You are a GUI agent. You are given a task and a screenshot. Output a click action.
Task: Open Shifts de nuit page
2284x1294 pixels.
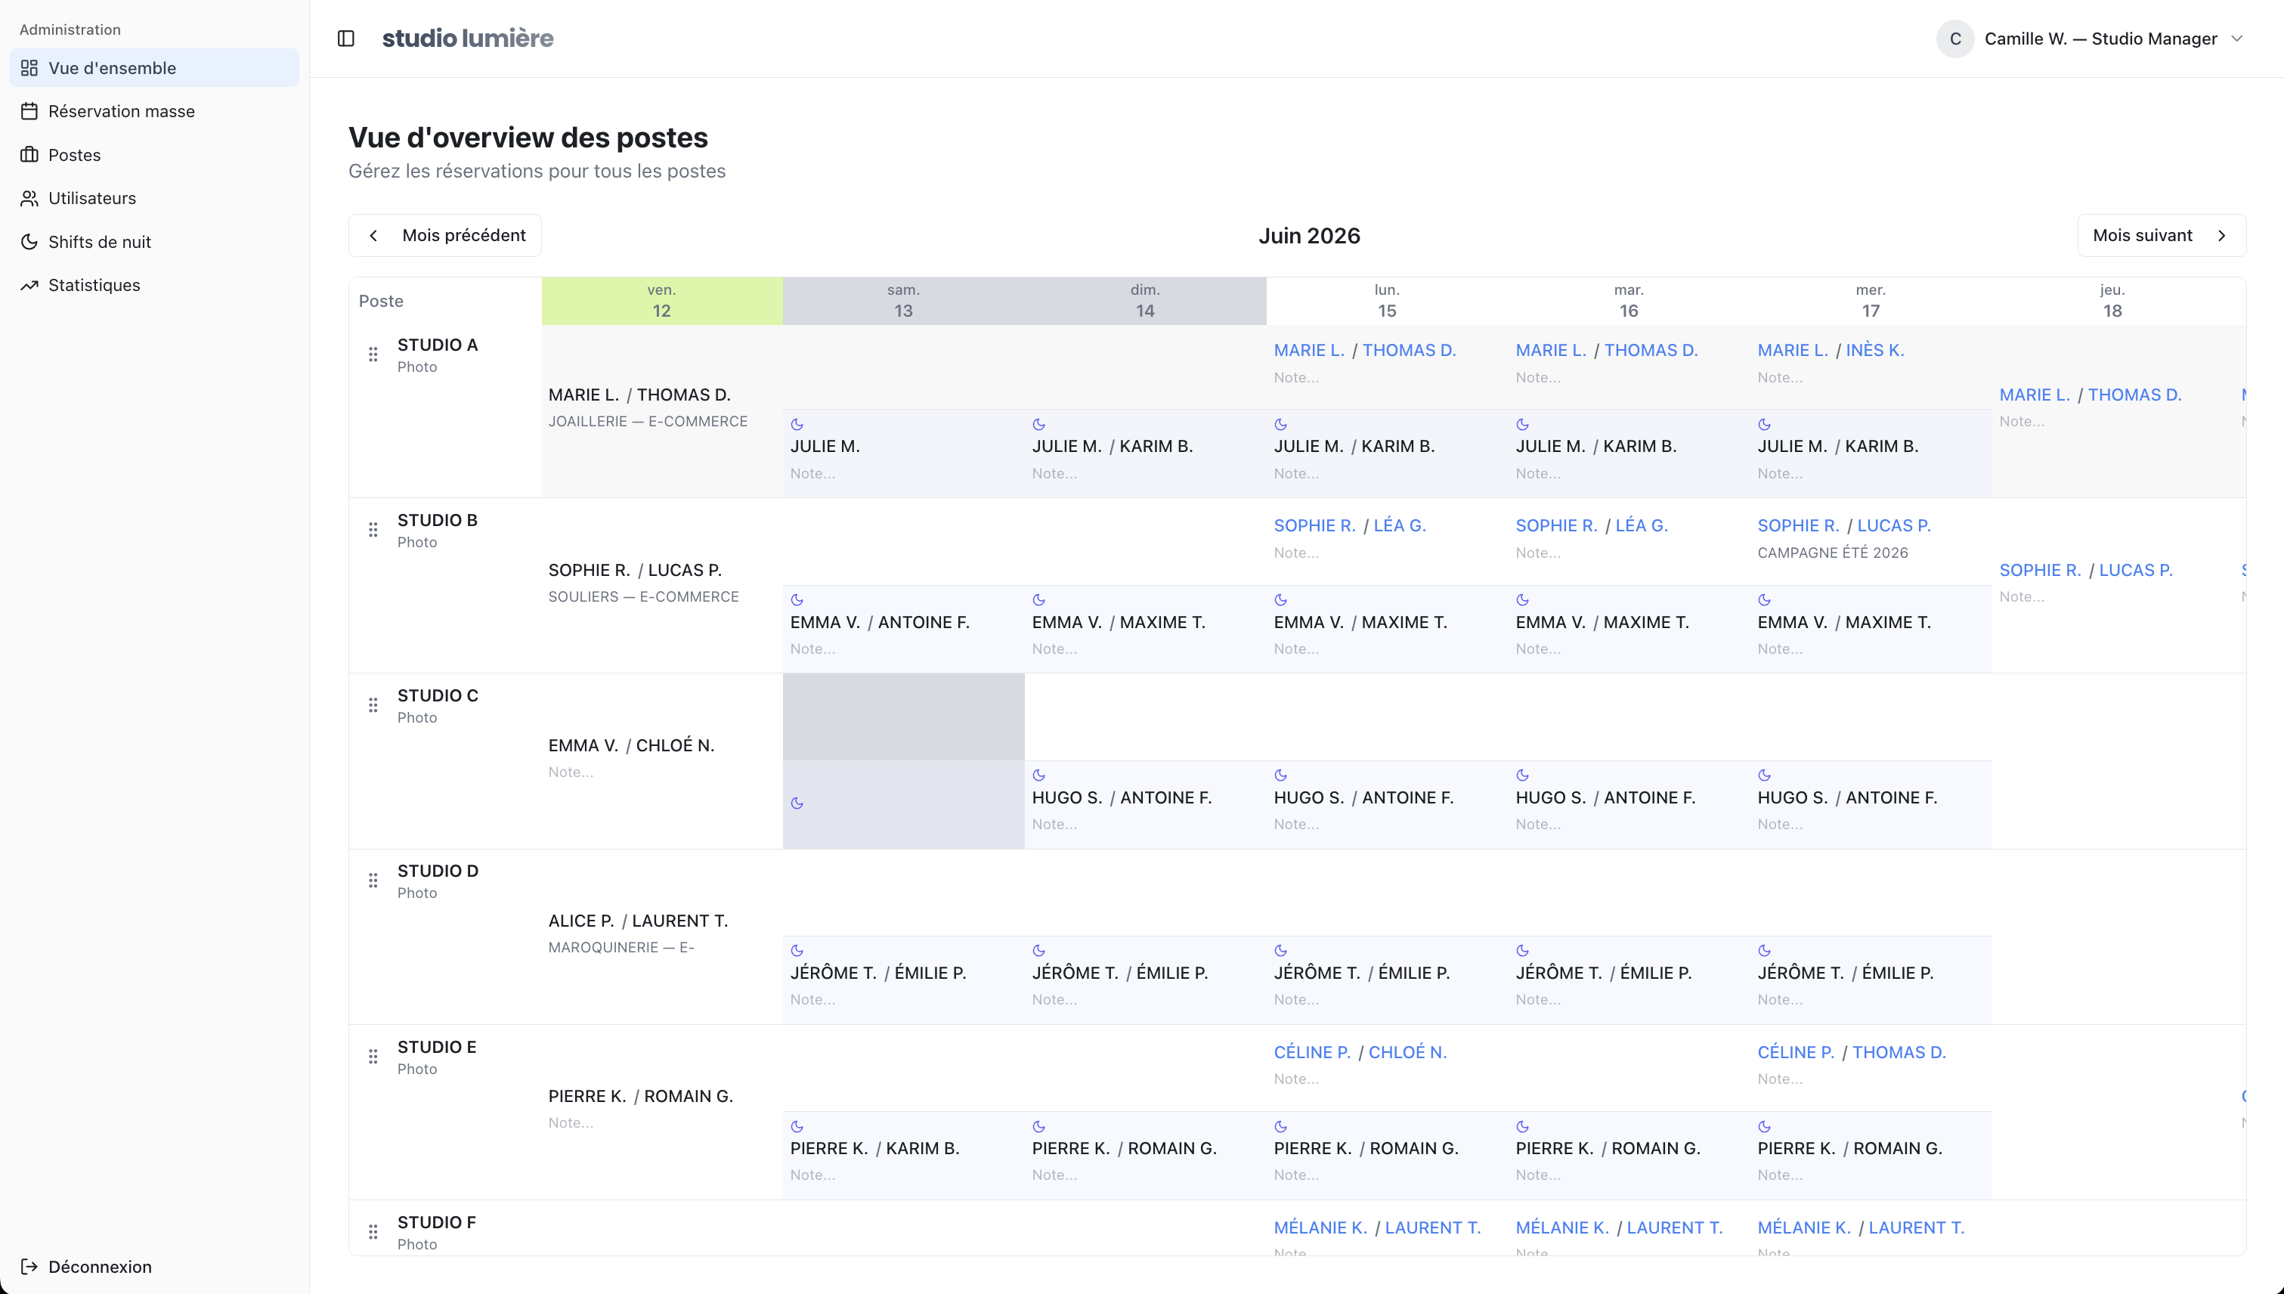(x=155, y=242)
